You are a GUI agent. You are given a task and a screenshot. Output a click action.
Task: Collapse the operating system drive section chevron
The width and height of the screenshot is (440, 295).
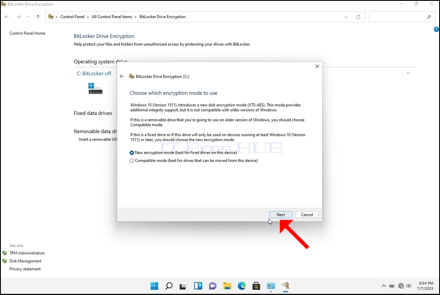pos(408,73)
